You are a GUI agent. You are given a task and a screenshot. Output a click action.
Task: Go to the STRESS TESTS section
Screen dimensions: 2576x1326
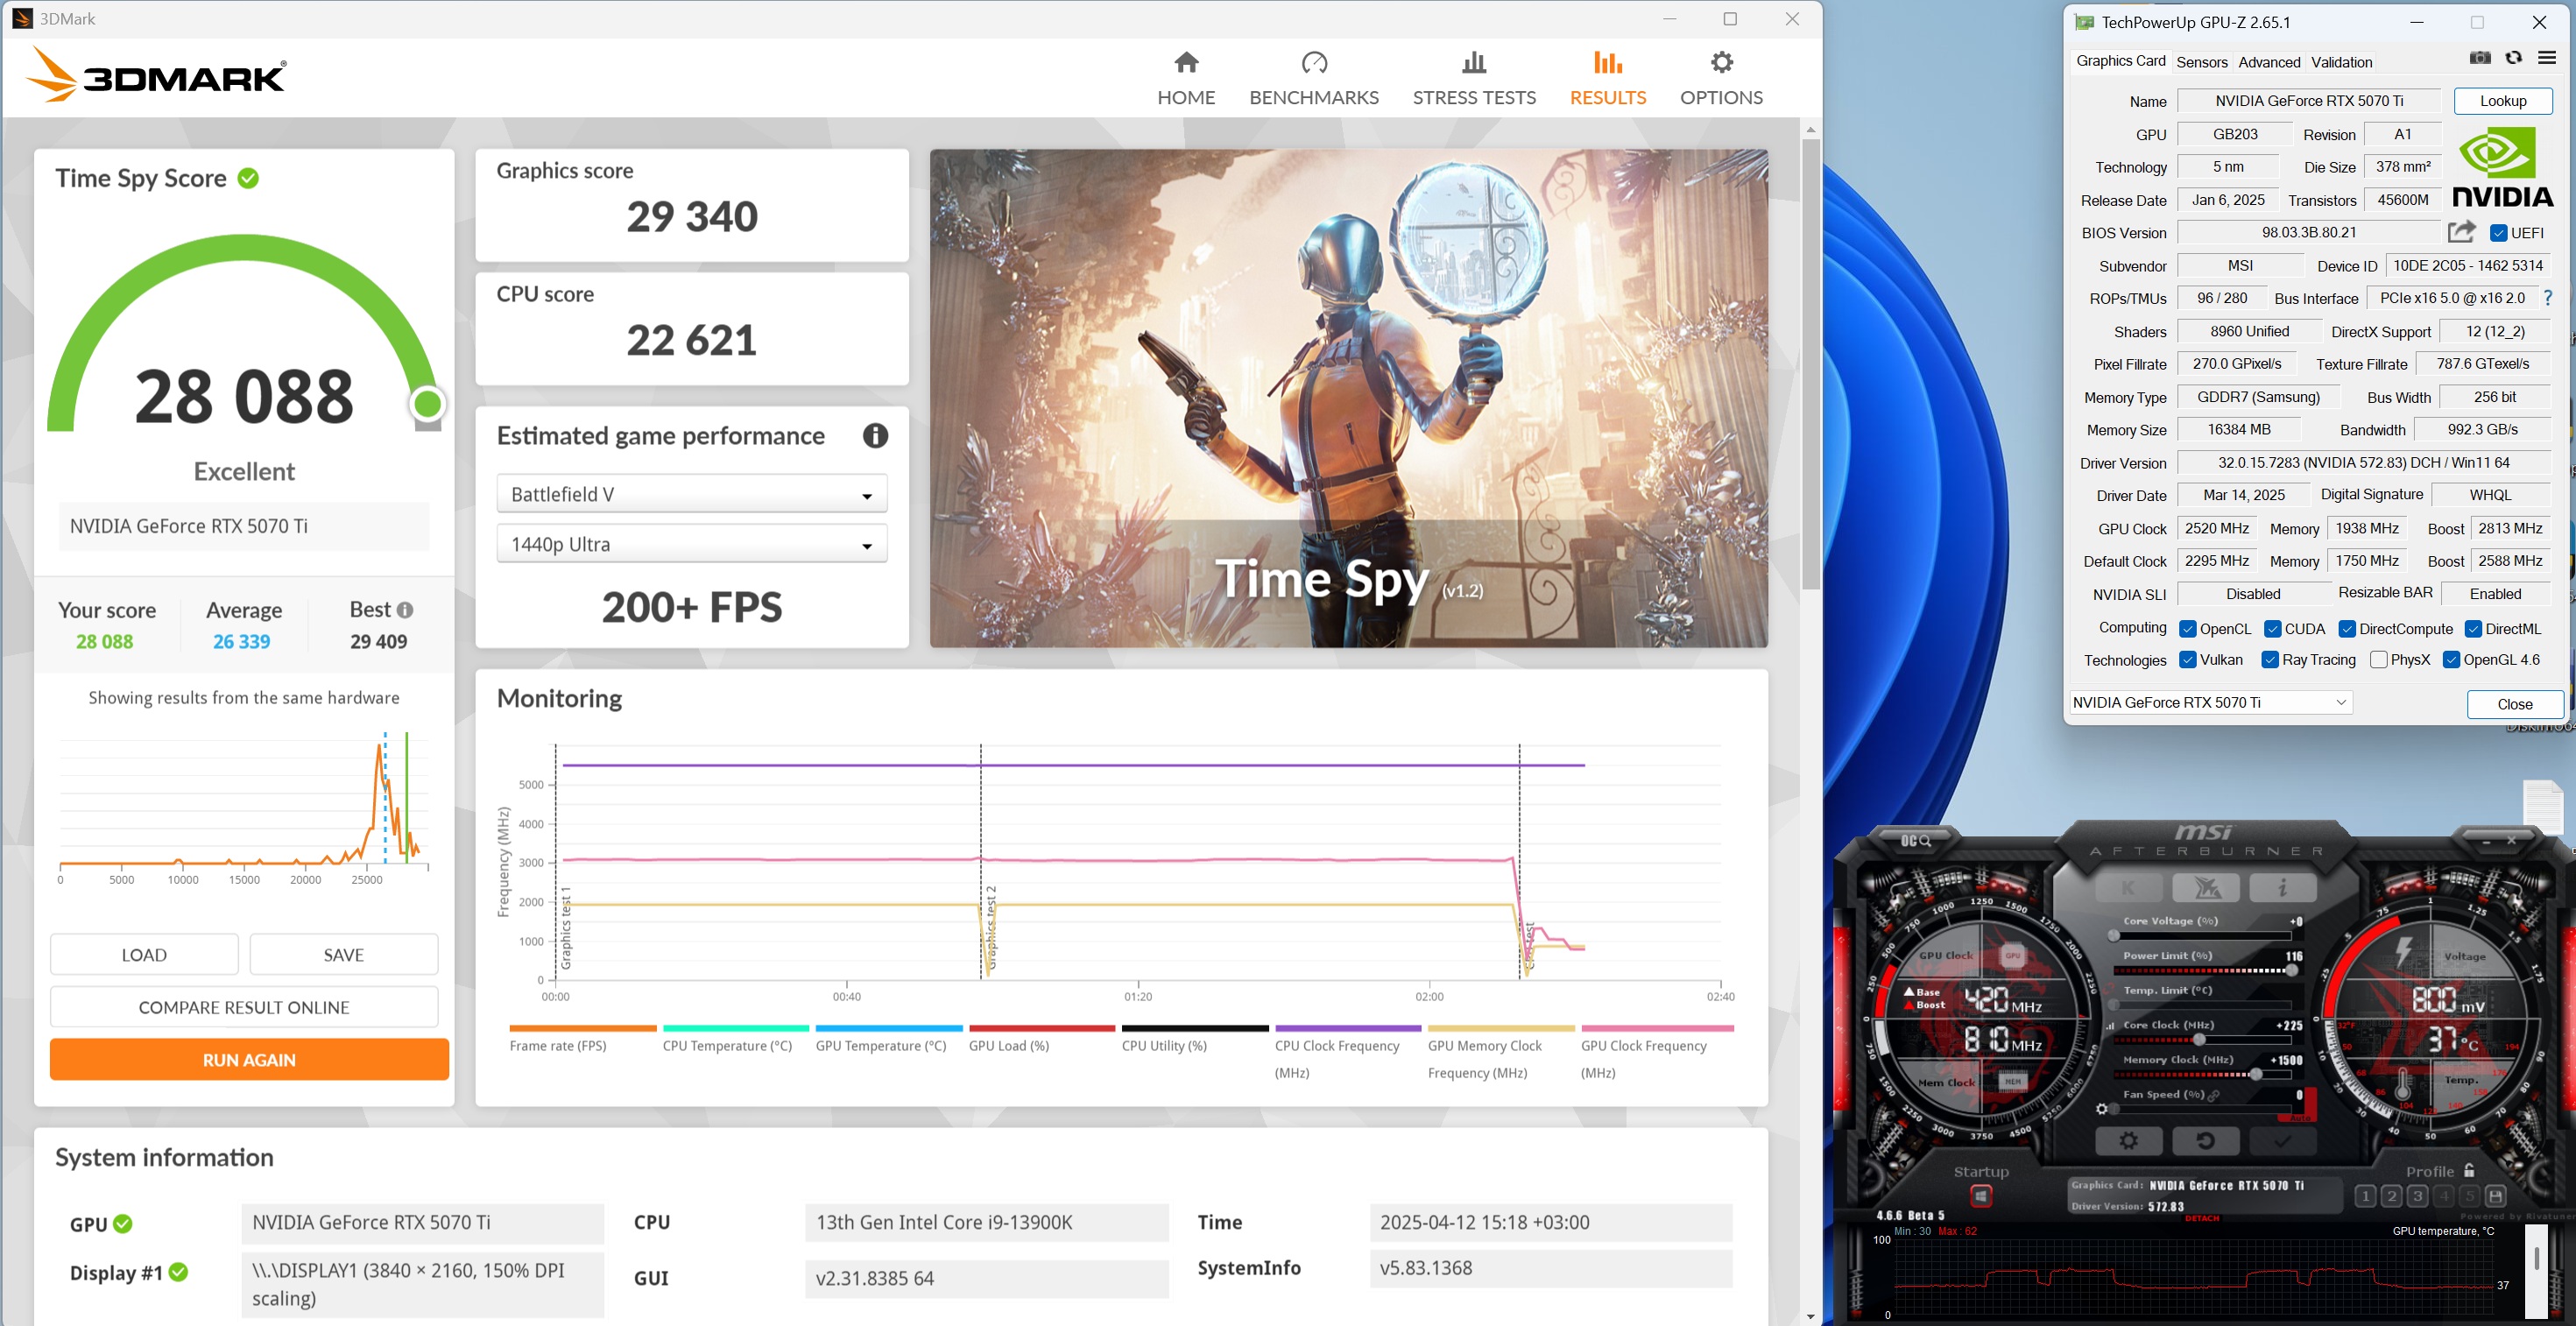point(1473,78)
